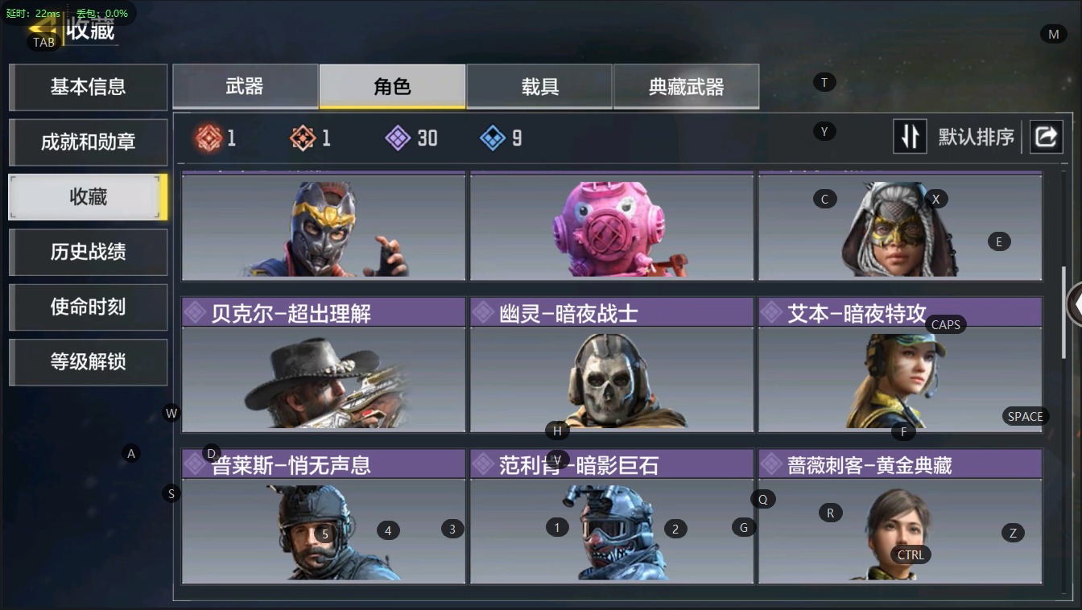This screenshot has height=610, width=1082.
Task: Open the 历史战绩 page
Action: [x=88, y=252]
